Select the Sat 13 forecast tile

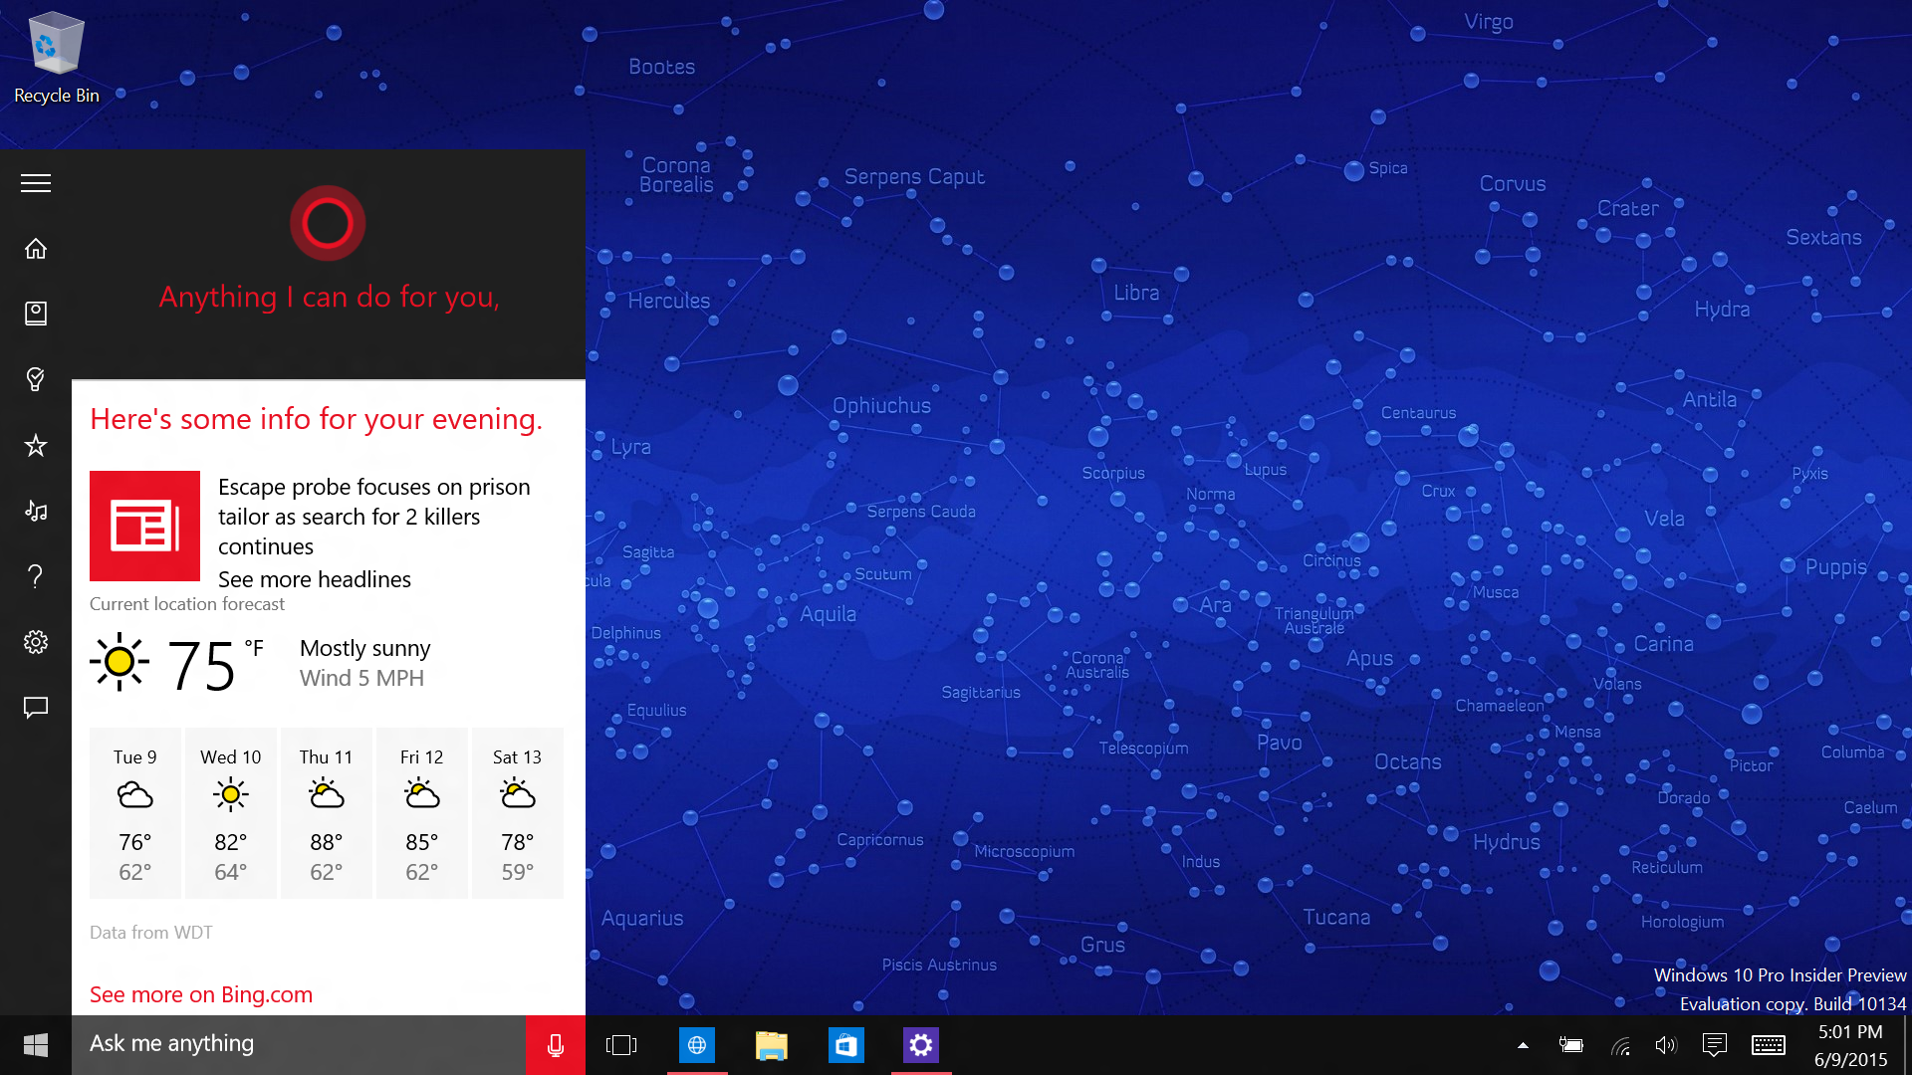pos(517,812)
